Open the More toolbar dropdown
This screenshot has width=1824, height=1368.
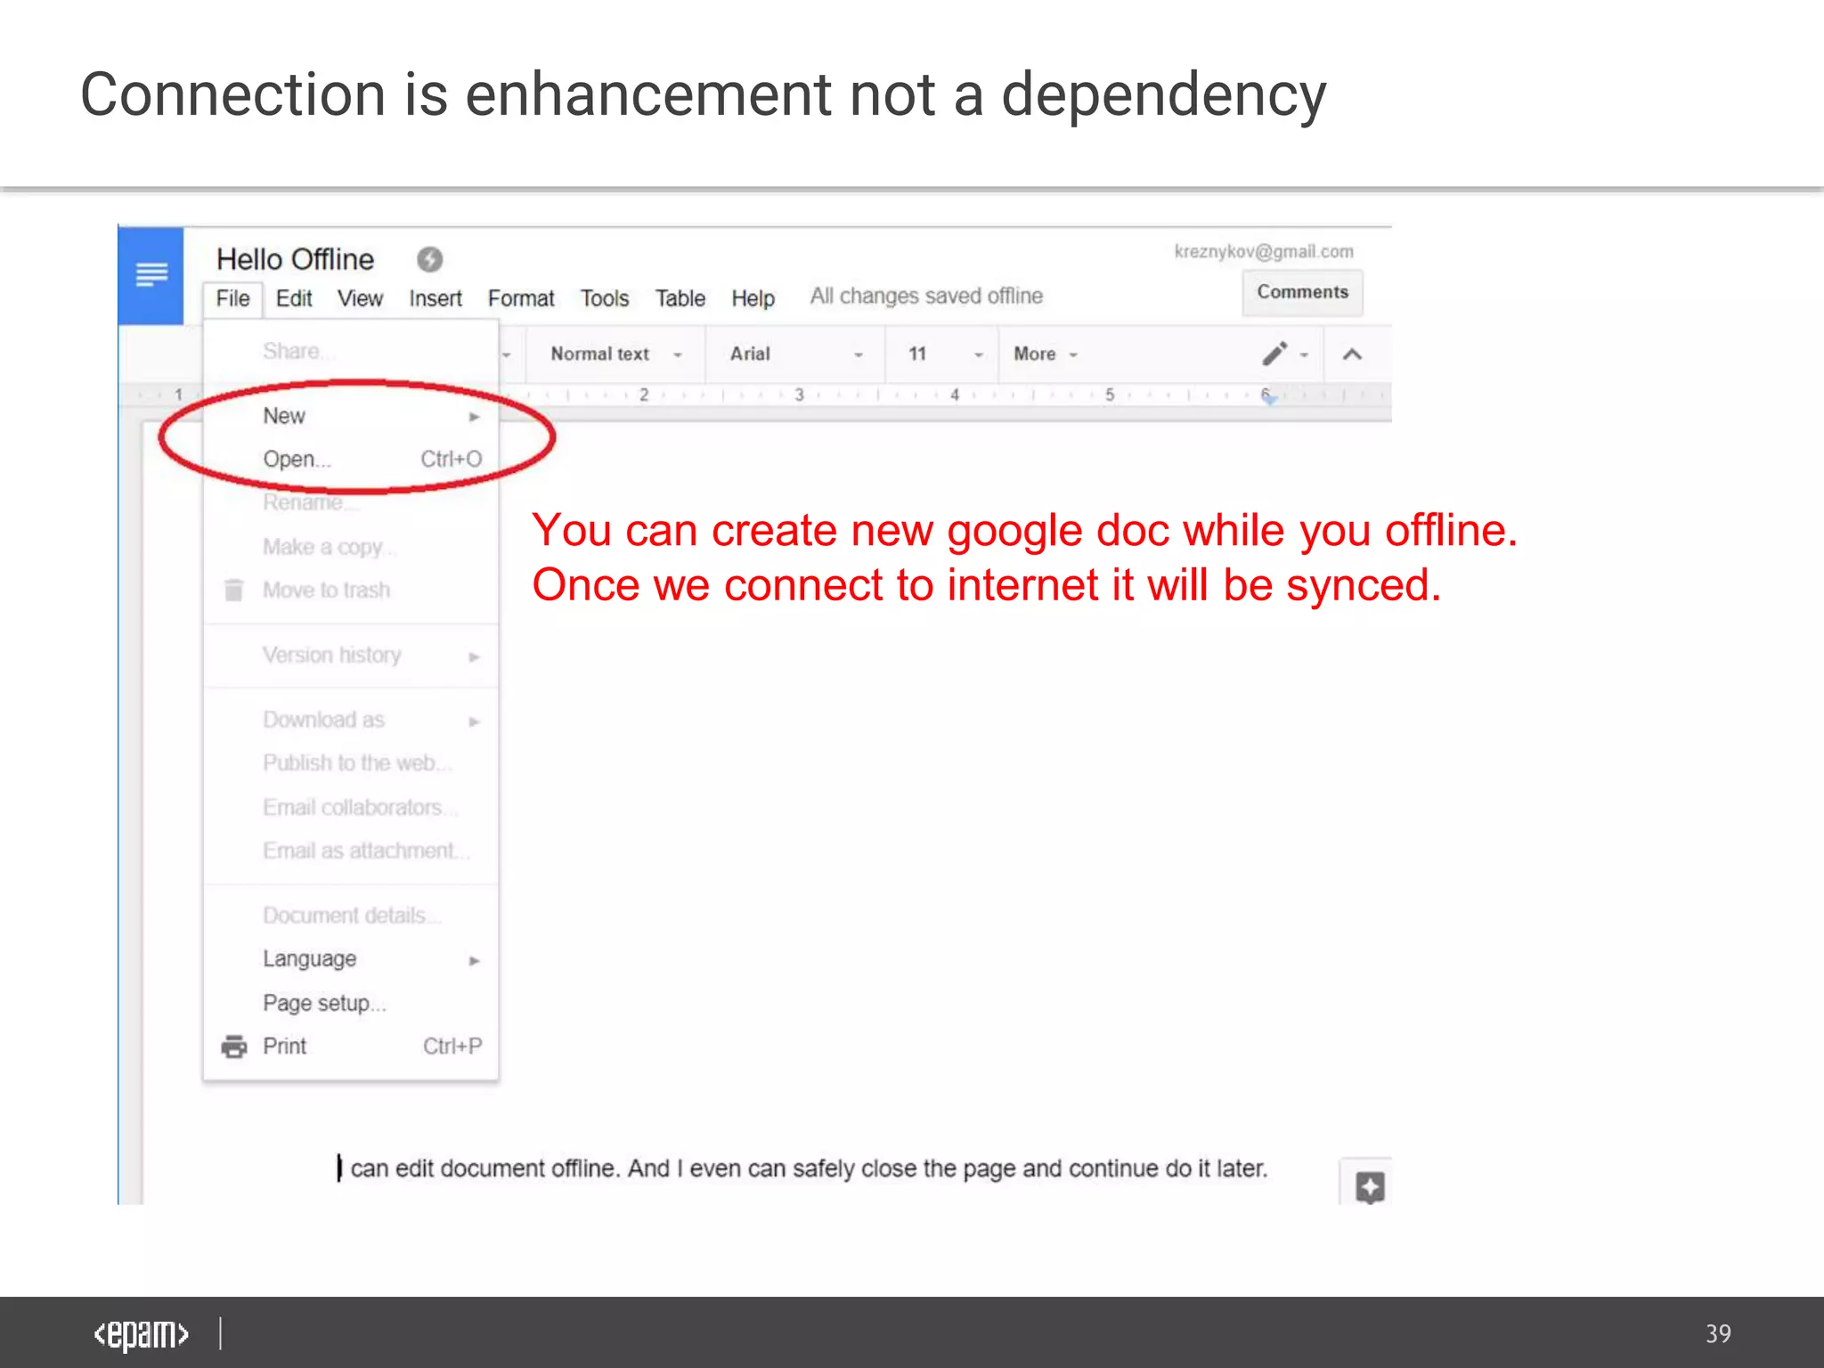pyautogui.click(x=1046, y=354)
